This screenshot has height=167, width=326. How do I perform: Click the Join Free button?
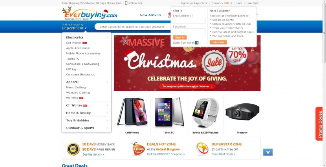point(218,42)
